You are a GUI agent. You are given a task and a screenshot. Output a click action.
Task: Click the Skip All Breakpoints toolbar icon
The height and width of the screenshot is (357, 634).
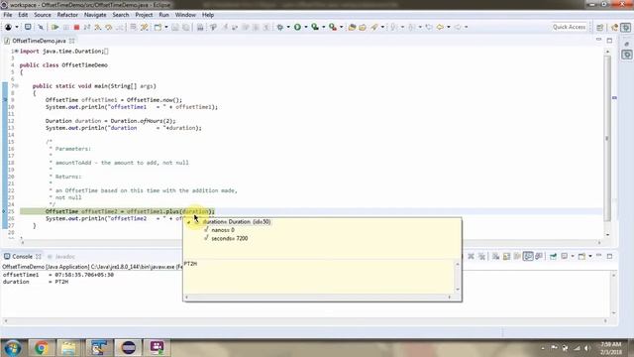tap(41, 27)
